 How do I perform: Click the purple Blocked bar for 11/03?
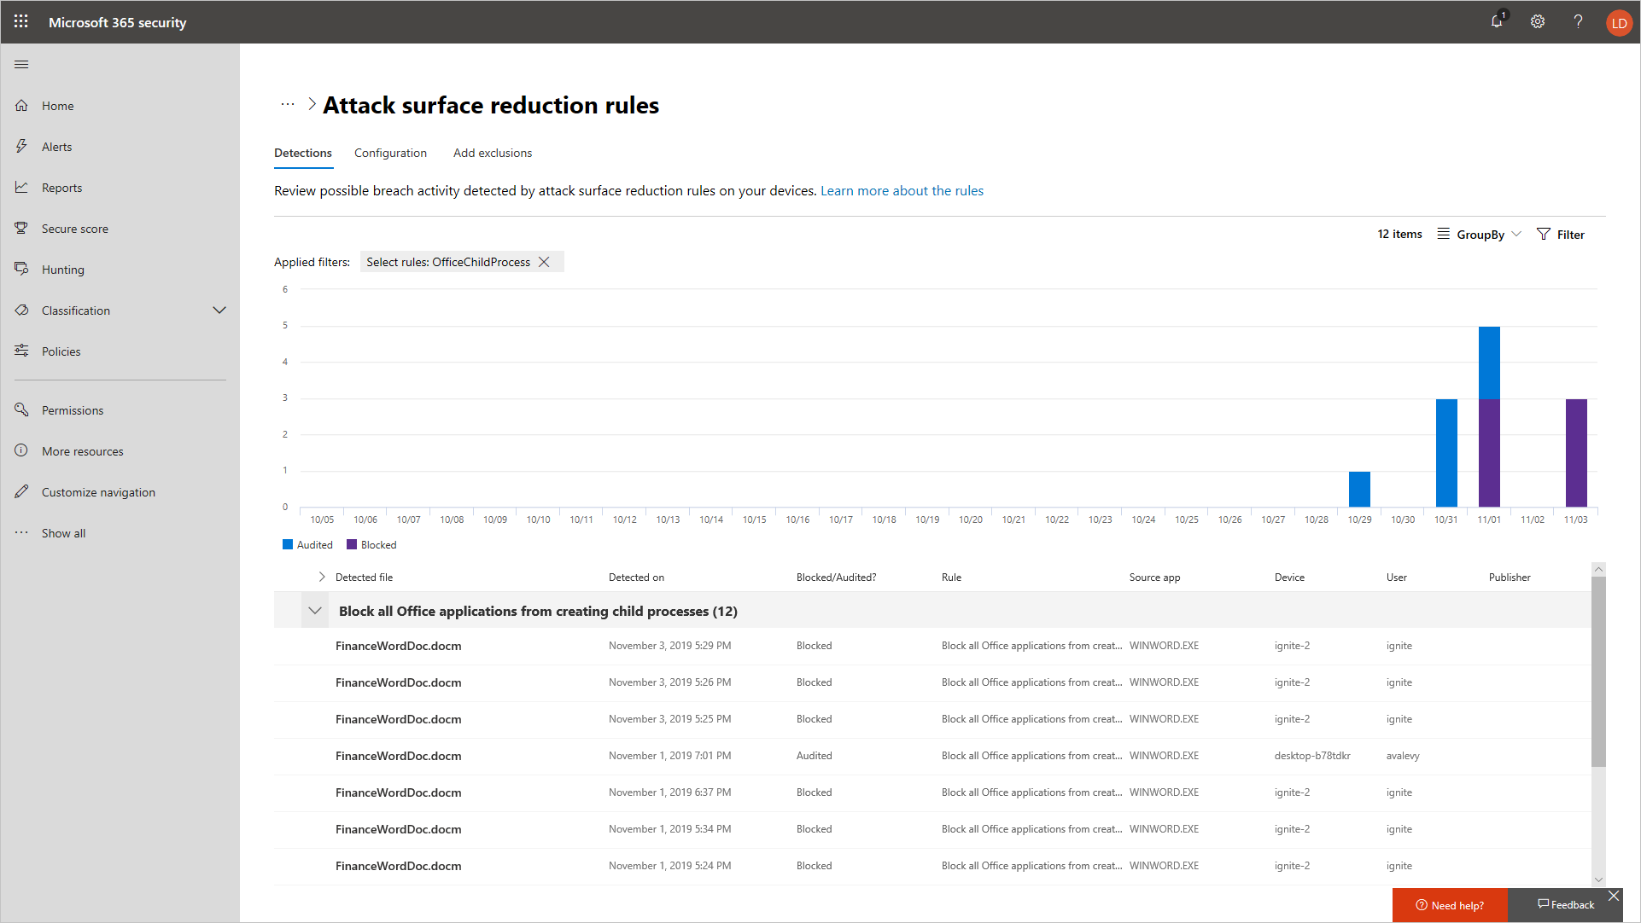(x=1576, y=453)
